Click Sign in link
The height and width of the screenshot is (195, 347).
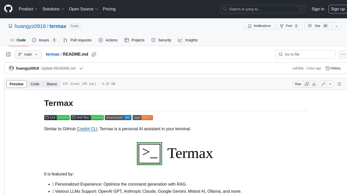(318, 9)
